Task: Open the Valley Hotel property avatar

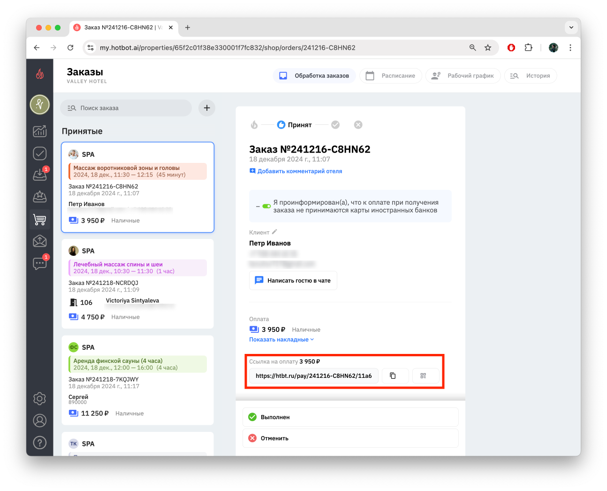Action: pos(40,105)
